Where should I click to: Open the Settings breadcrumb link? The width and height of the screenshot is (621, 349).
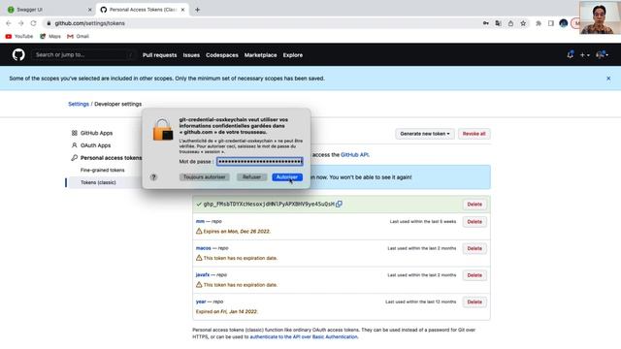click(79, 104)
